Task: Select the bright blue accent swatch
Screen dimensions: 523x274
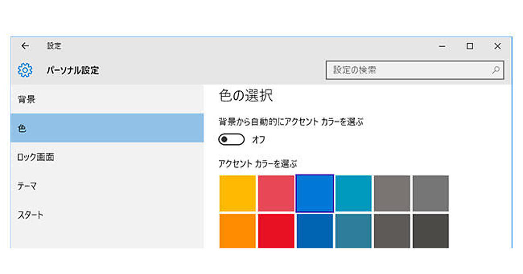Action: click(315, 194)
